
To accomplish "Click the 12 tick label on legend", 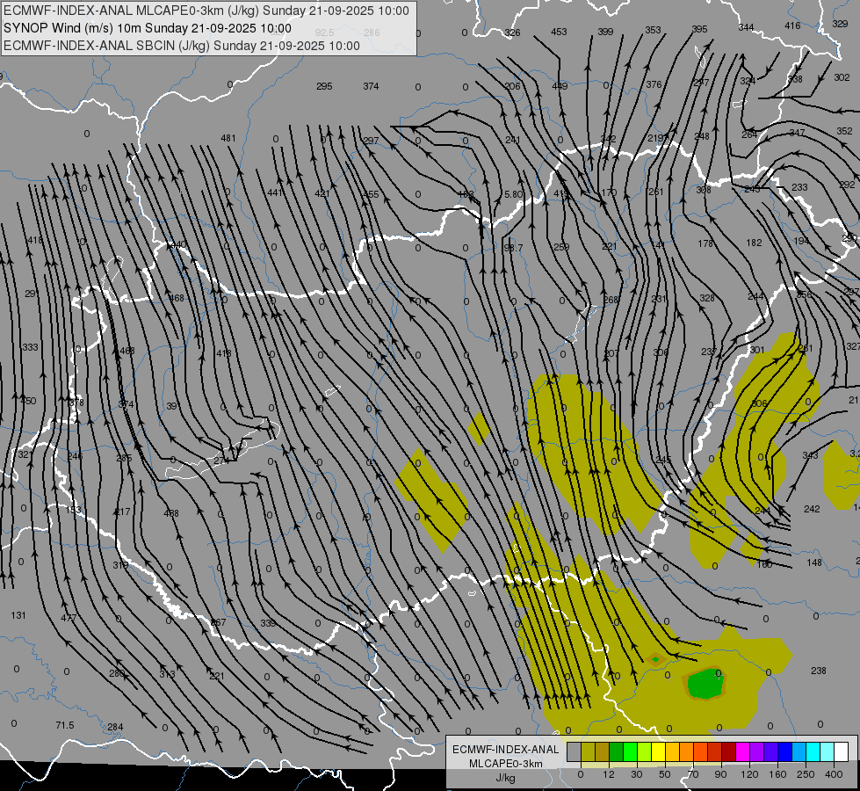I will coord(609,774).
